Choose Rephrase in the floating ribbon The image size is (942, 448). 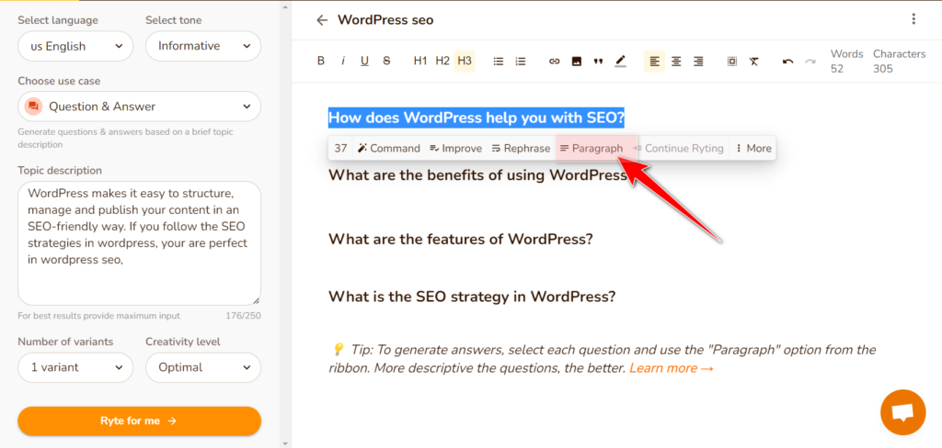click(521, 148)
